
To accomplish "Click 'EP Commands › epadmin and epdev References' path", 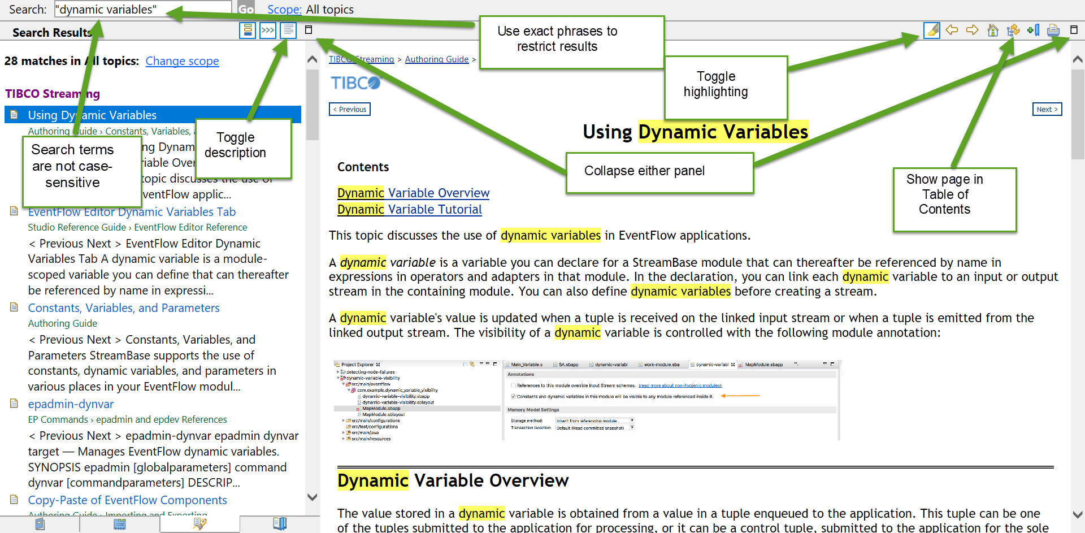I will point(127,419).
